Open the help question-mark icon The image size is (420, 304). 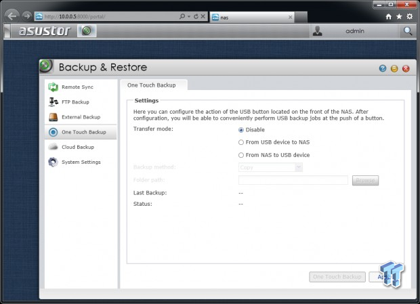click(383, 68)
